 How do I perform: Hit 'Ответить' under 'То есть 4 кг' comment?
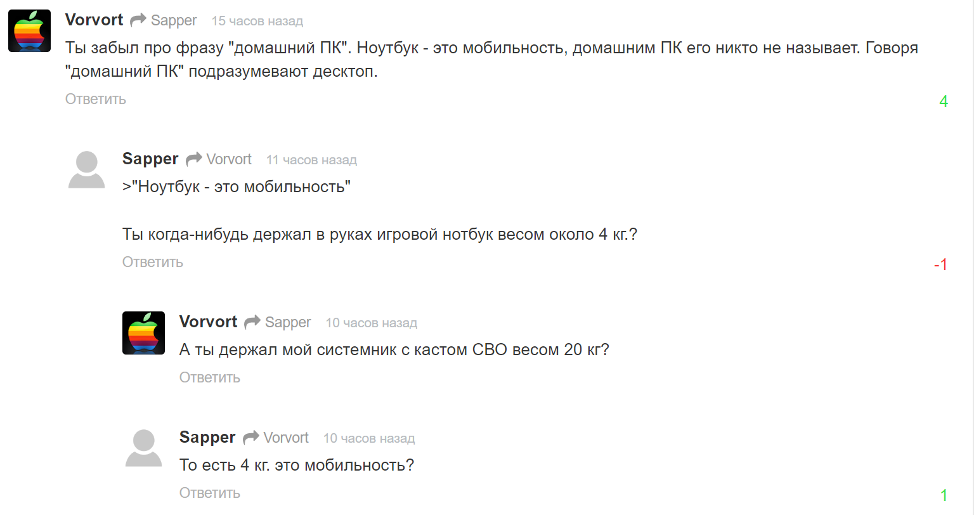(x=209, y=493)
